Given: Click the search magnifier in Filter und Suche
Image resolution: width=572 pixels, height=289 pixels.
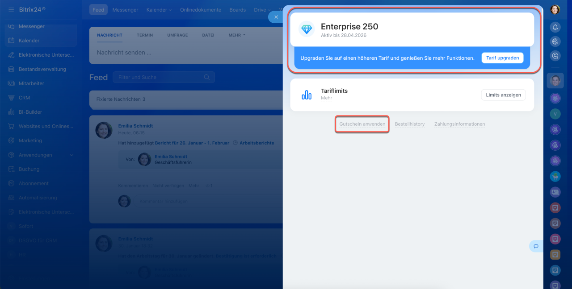Looking at the screenshot, I should (206, 77).
